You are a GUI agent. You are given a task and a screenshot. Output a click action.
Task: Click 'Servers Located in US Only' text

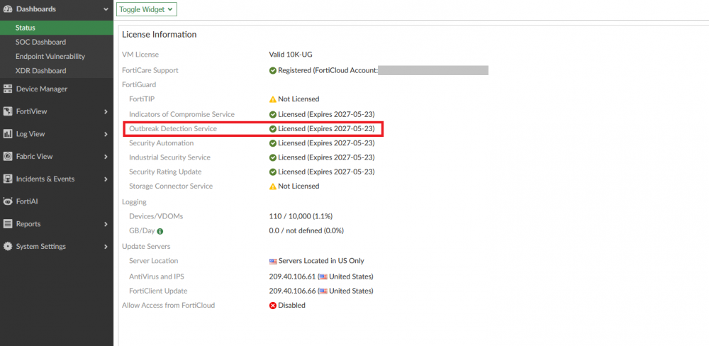pos(321,261)
